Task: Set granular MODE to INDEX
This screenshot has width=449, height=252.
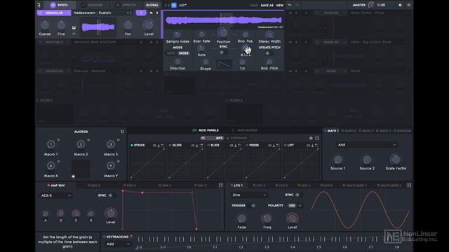Action: click(184, 53)
